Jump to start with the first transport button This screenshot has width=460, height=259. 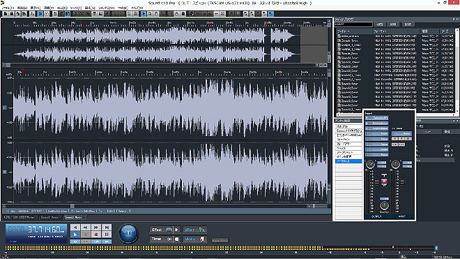point(75,228)
